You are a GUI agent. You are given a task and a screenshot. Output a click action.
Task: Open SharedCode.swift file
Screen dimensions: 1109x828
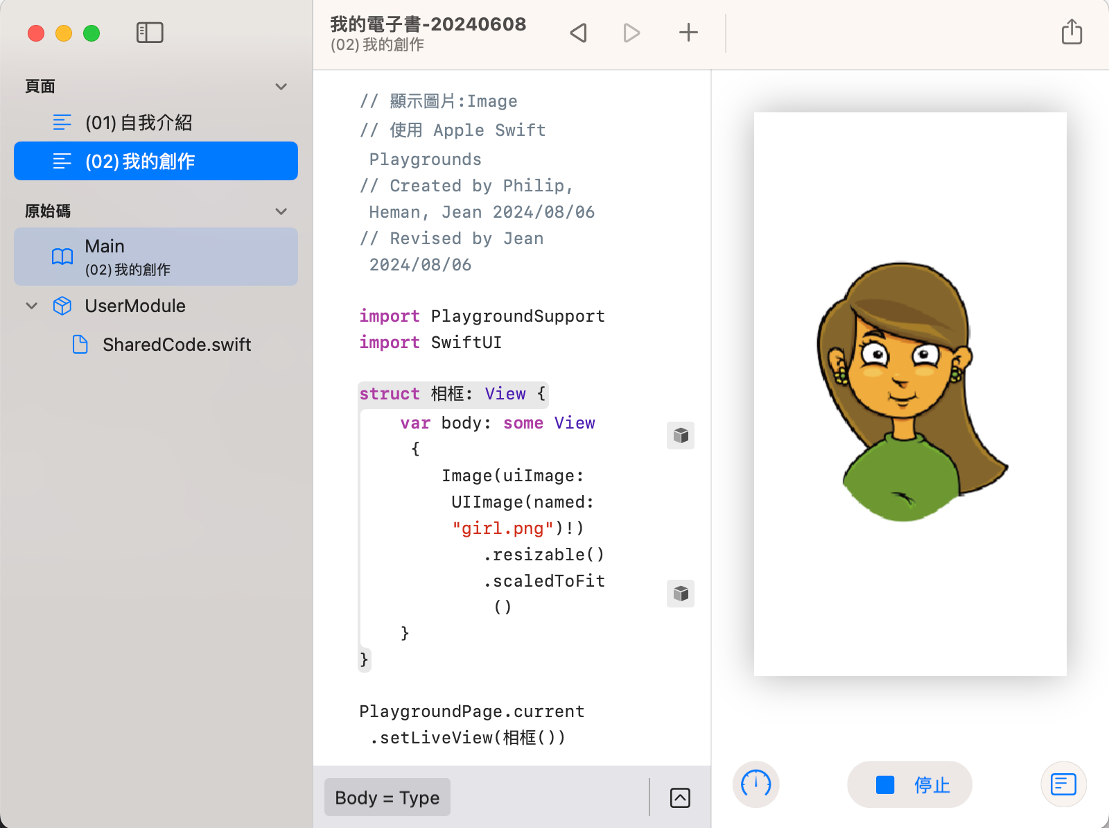(176, 345)
